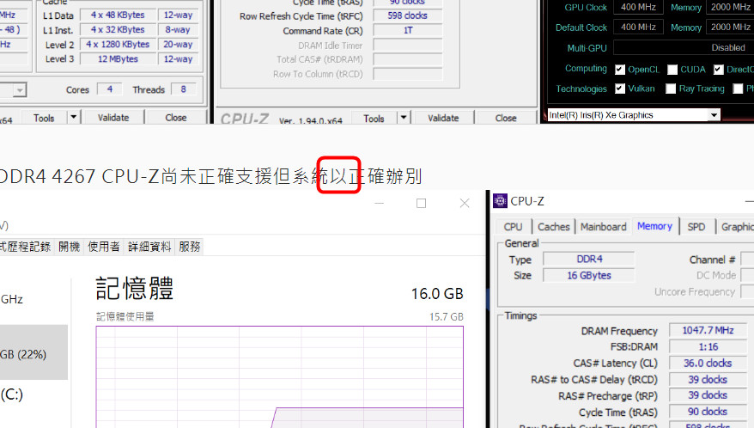Click Close in middle CPU-Z window
The image size is (754, 428).
pos(506,118)
